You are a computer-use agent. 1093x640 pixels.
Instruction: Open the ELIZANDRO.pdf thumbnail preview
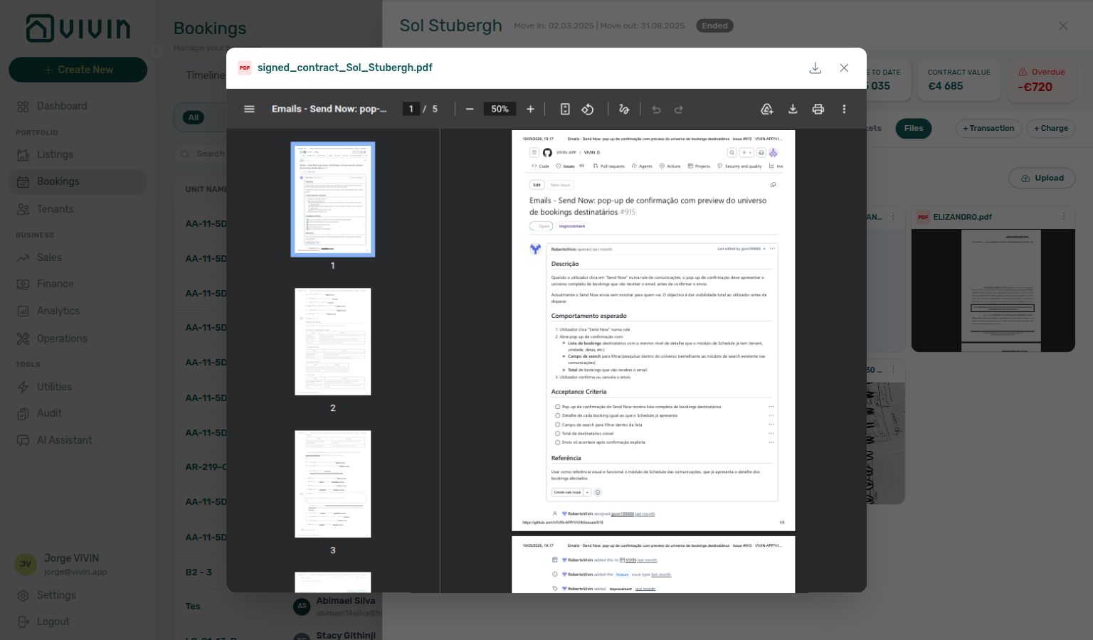[993, 290]
